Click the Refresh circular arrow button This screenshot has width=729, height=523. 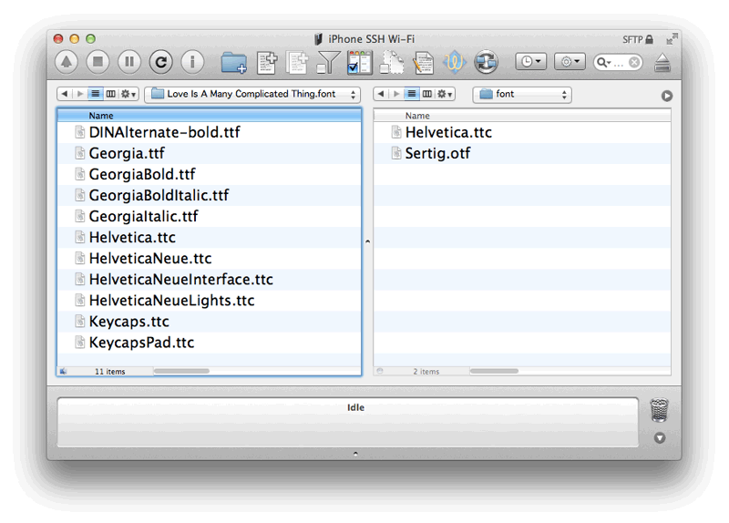[160, 62]
